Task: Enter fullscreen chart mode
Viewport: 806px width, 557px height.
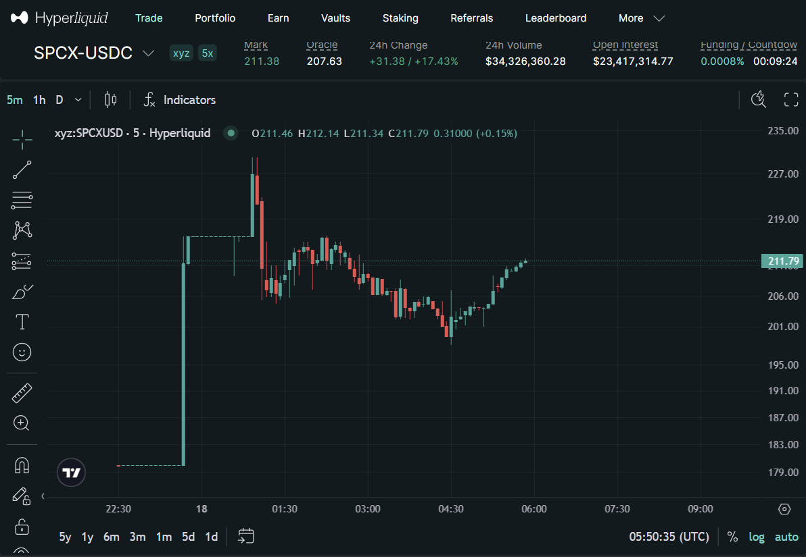Action: coord(791,100)
